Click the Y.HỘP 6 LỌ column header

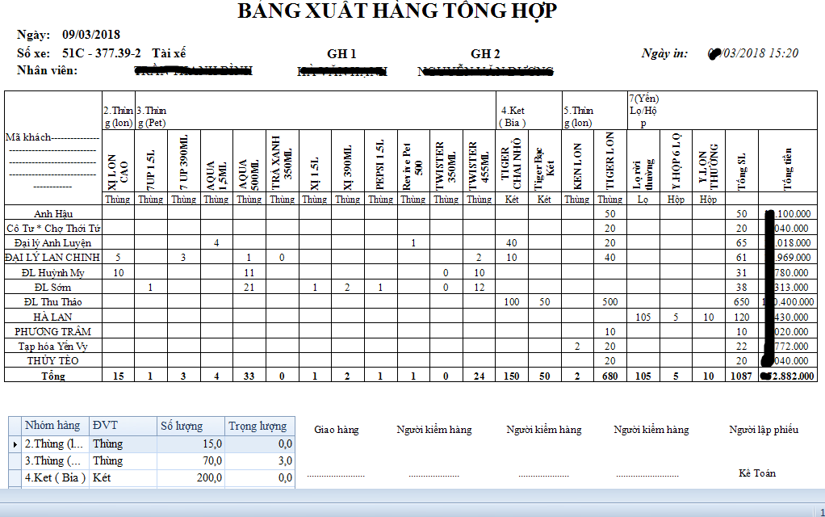(x=676, y=161)
